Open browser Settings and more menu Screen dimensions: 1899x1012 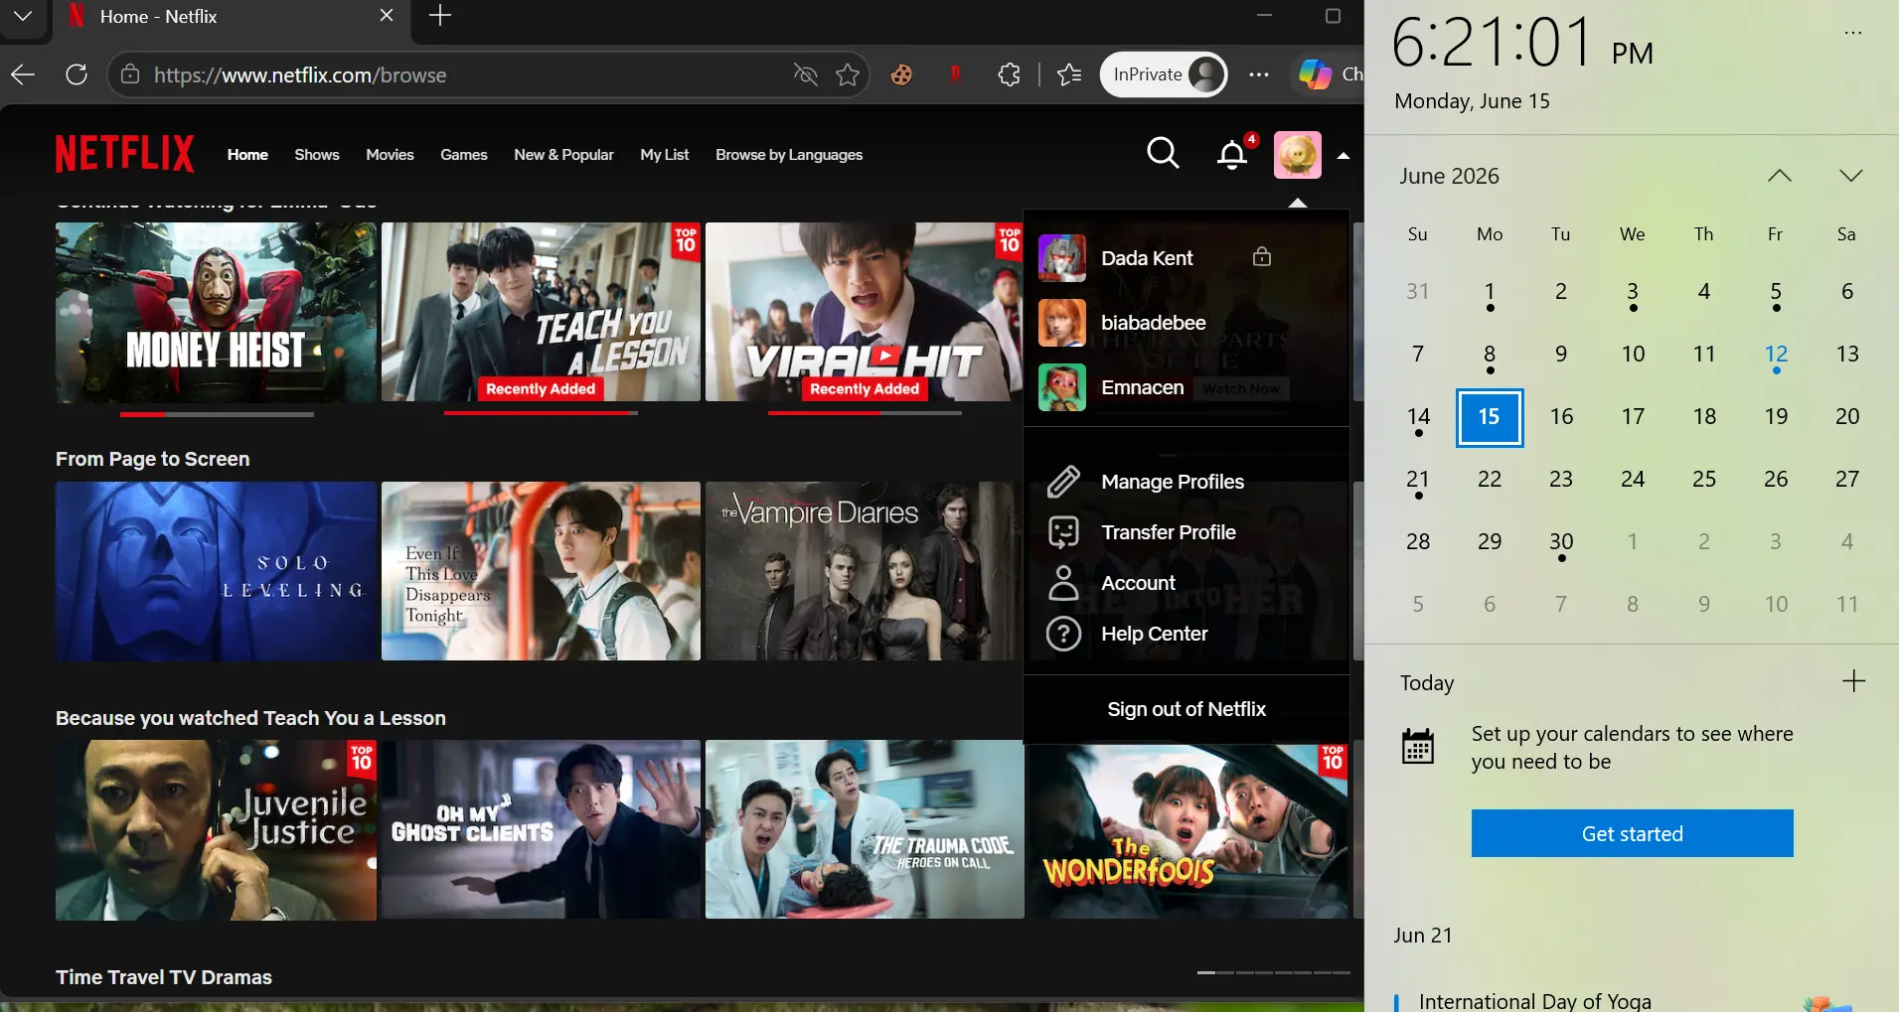1259,74
